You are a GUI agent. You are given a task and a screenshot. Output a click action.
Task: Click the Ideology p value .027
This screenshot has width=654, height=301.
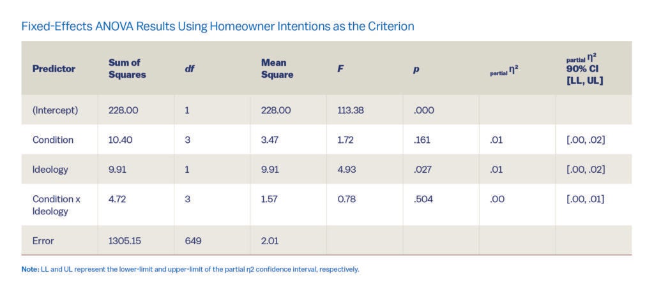point(423,170)
